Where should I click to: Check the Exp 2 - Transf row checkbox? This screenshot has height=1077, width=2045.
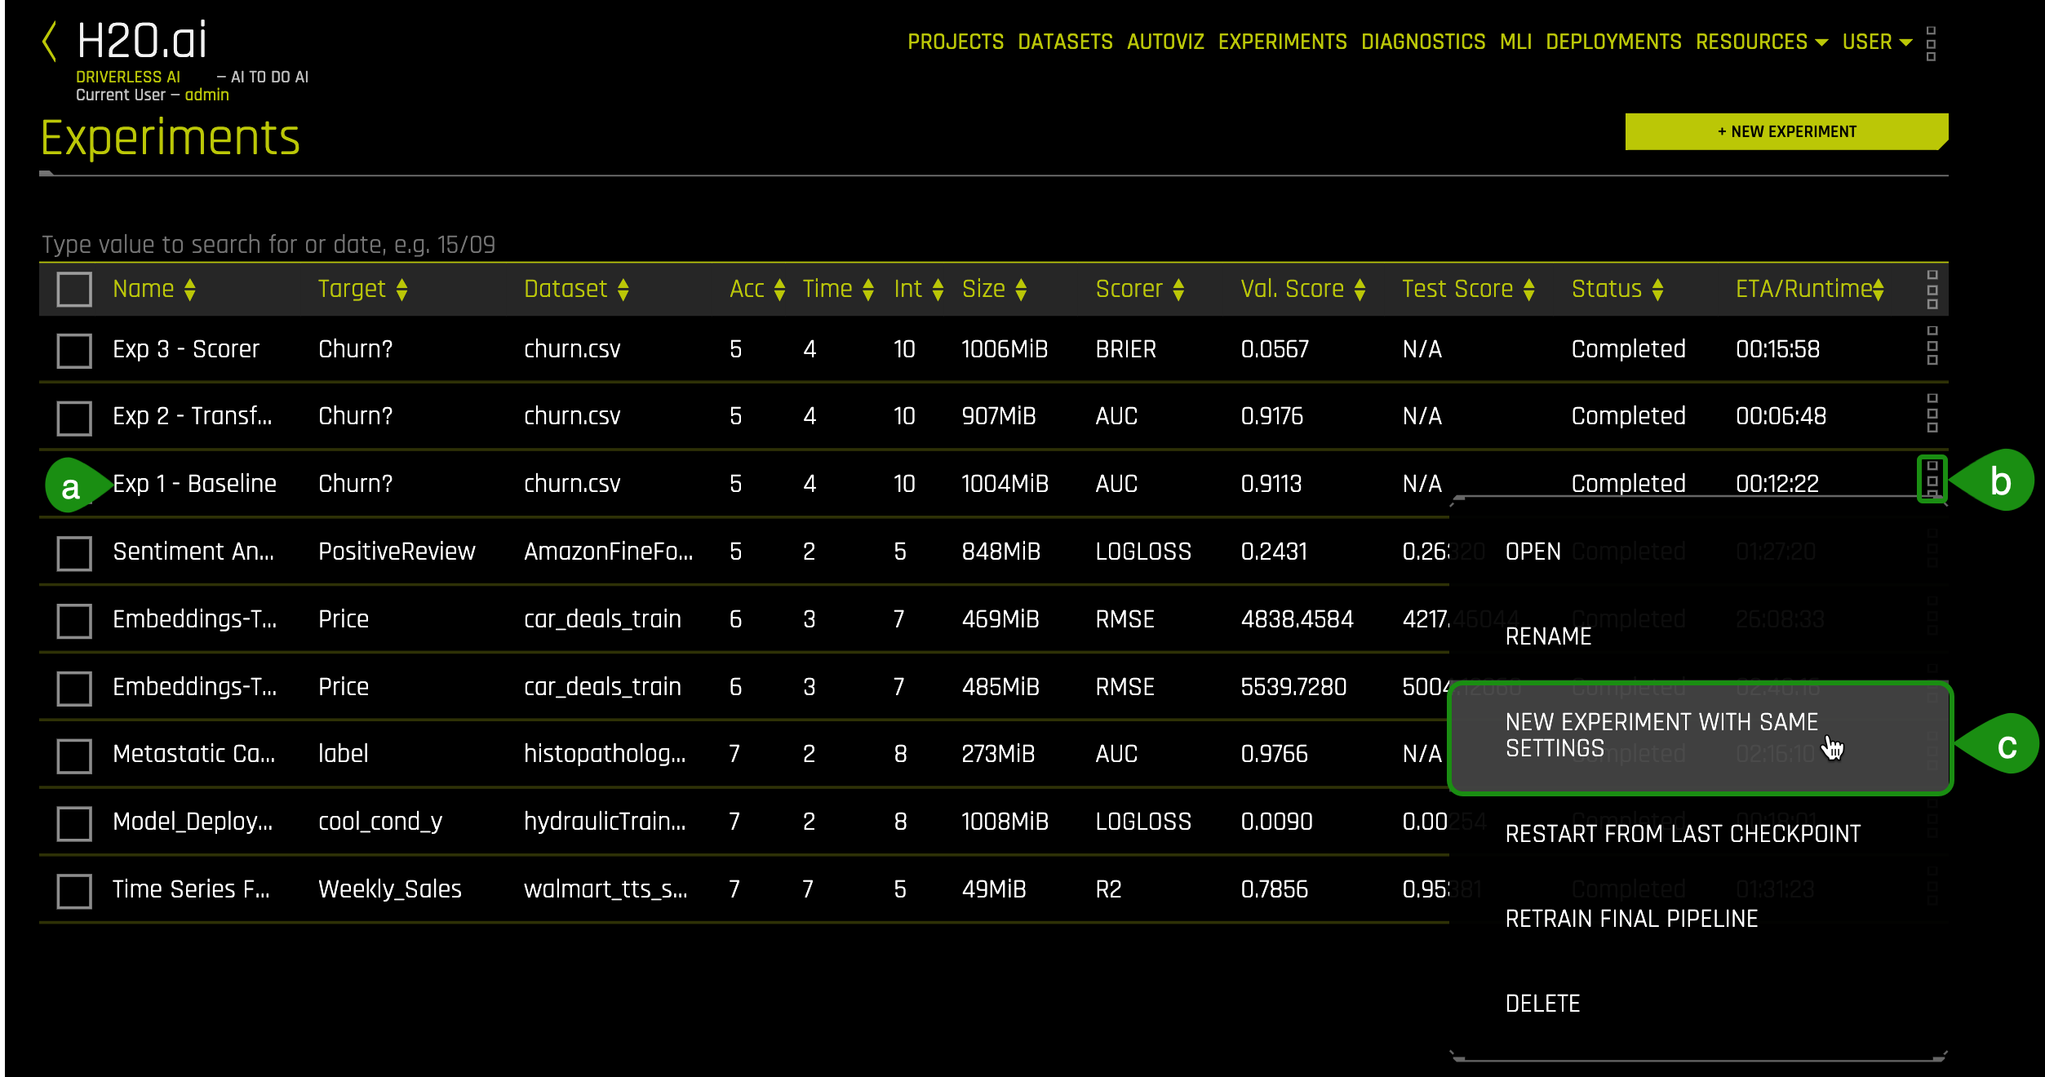74,418
